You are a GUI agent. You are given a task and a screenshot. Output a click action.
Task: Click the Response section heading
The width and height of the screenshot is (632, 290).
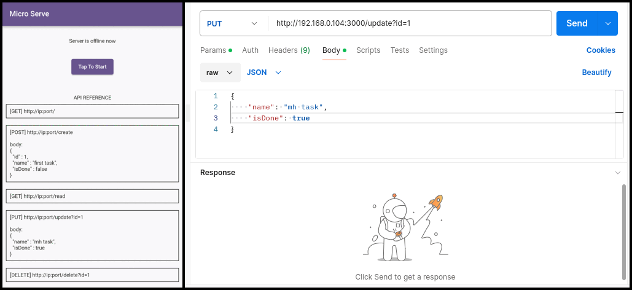pyautogui.click(x=217, y=173)
